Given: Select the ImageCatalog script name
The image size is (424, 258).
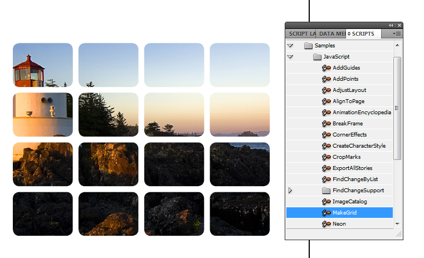Looking at the screenshot, I should tap(350, 202).
